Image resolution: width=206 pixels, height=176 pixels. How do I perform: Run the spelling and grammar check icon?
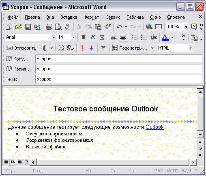[67, 27]
